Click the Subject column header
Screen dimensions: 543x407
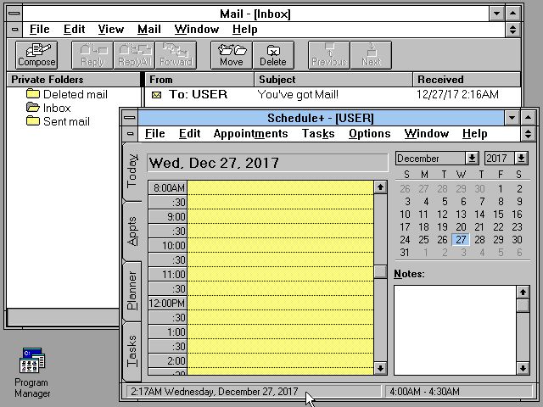333,80
